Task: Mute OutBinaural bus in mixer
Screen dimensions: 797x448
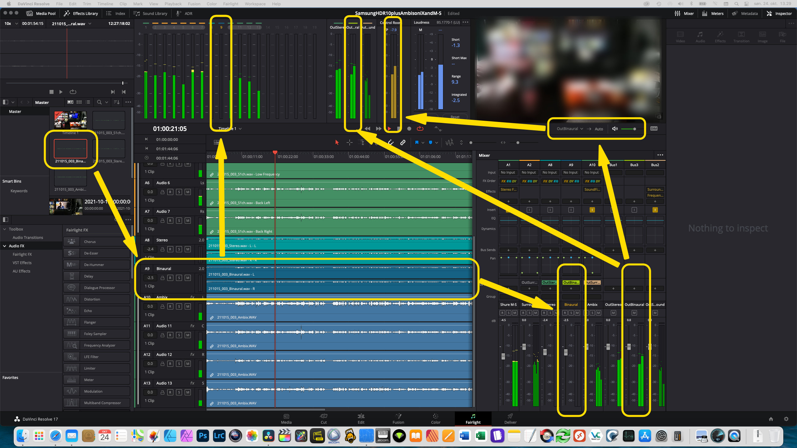Action: pos(634,313)
